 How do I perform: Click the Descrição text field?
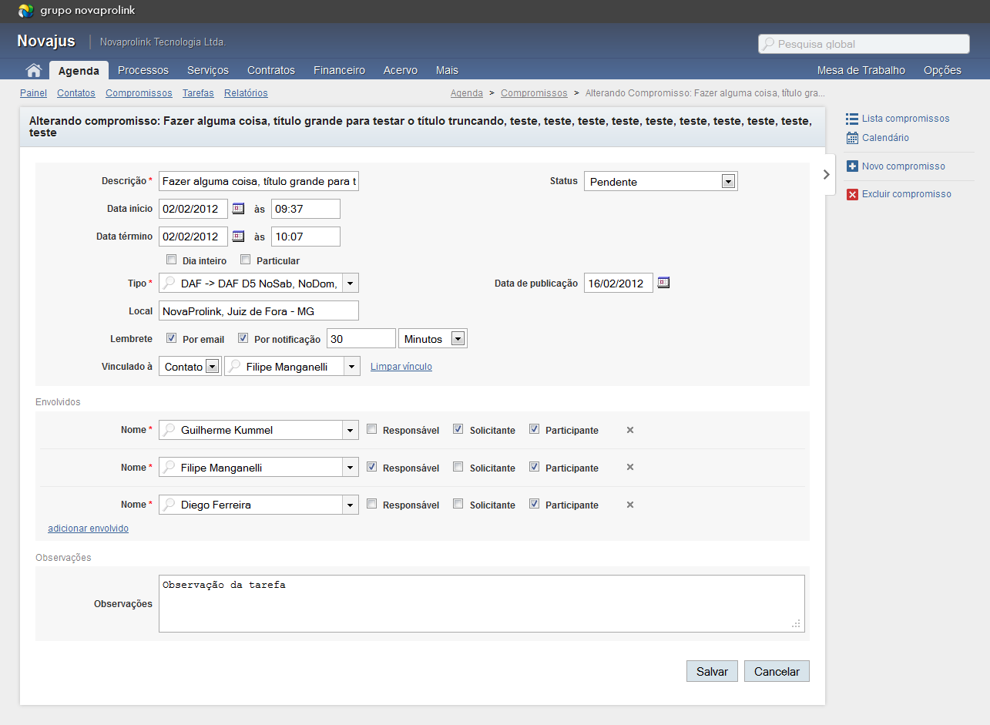click(259, 181)
